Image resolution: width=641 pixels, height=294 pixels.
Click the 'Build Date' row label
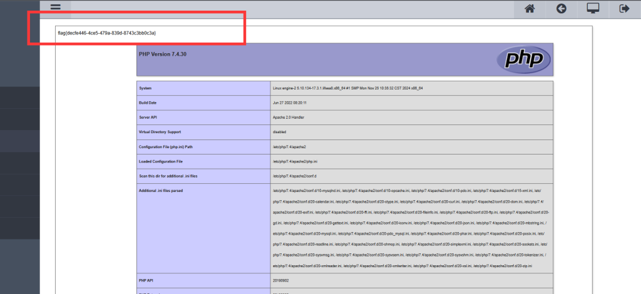(148, 103)
